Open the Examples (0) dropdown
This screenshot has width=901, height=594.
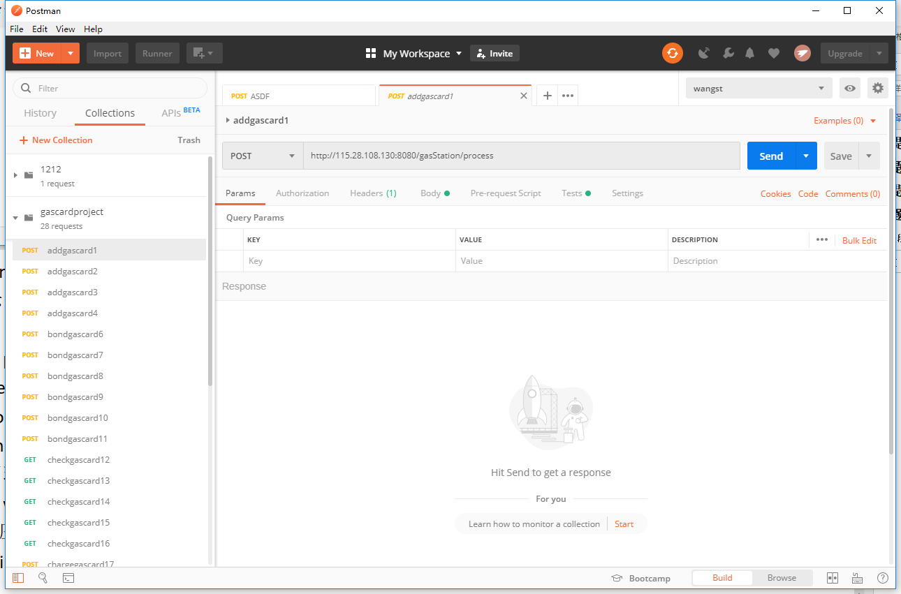[x=844, y=121]
